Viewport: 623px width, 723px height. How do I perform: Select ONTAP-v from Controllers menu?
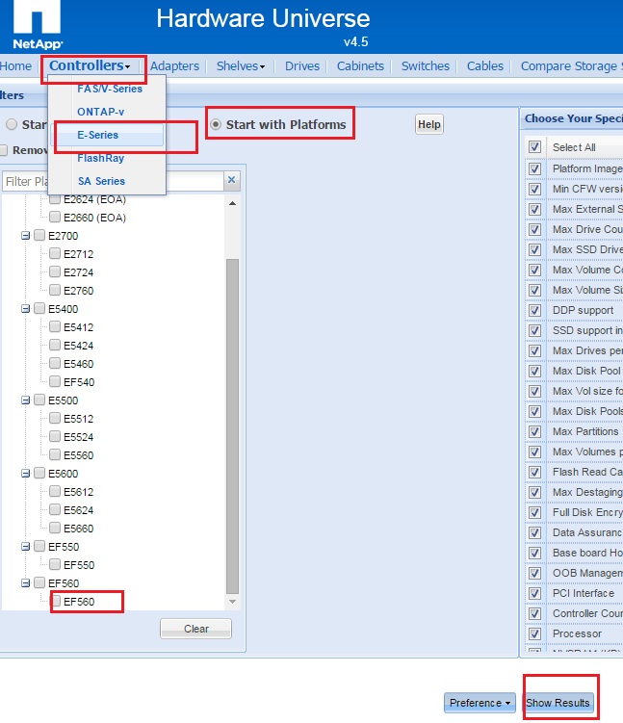[100, 112]
